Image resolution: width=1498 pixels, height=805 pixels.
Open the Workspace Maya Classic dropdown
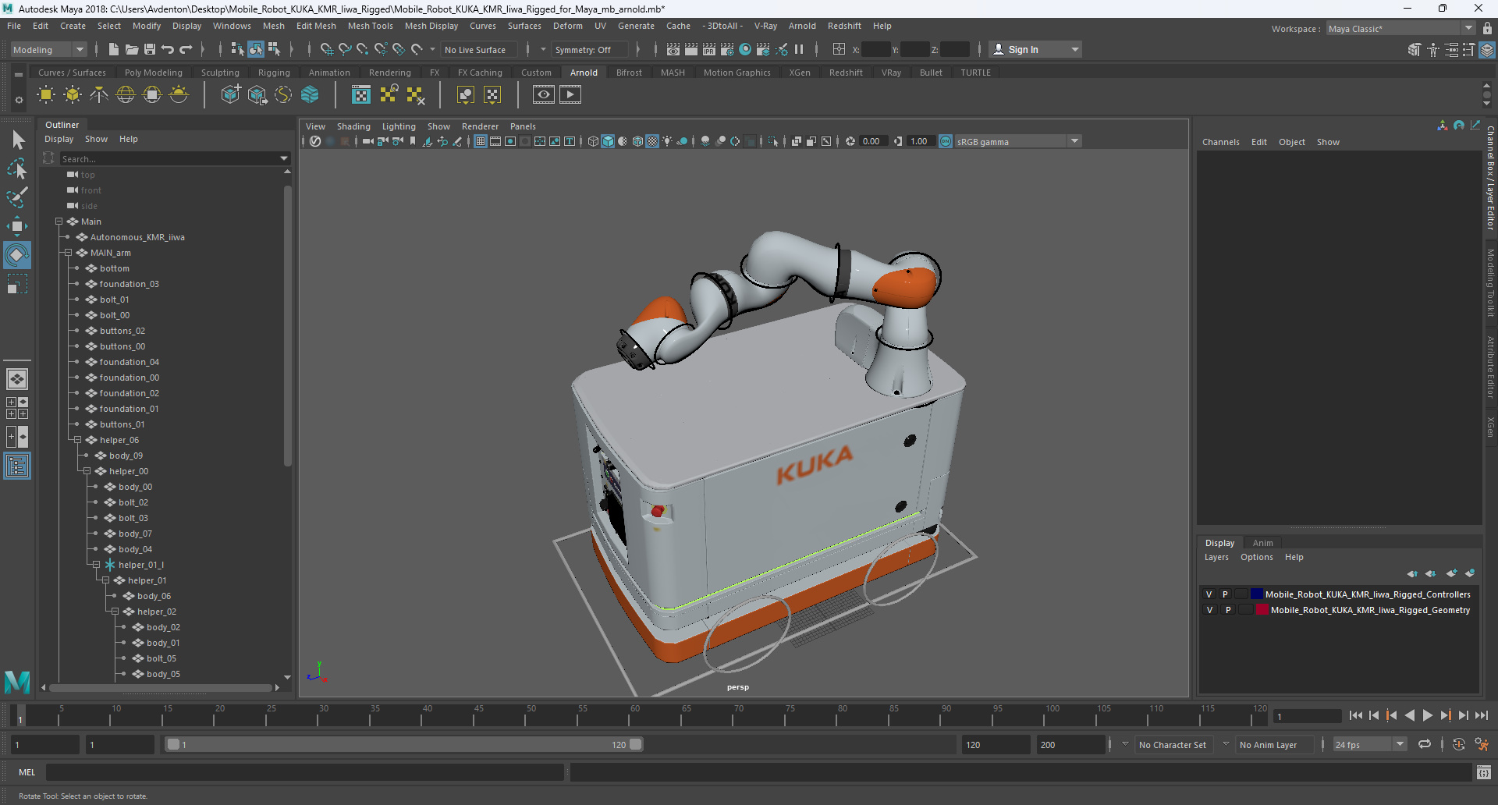(1400, 29)
